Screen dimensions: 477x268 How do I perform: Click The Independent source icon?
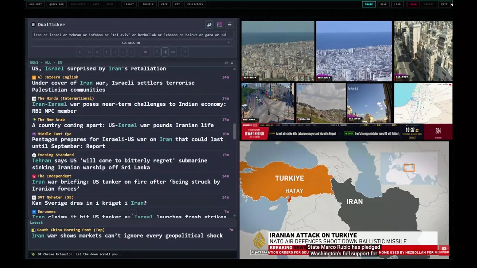coord(34,176)
